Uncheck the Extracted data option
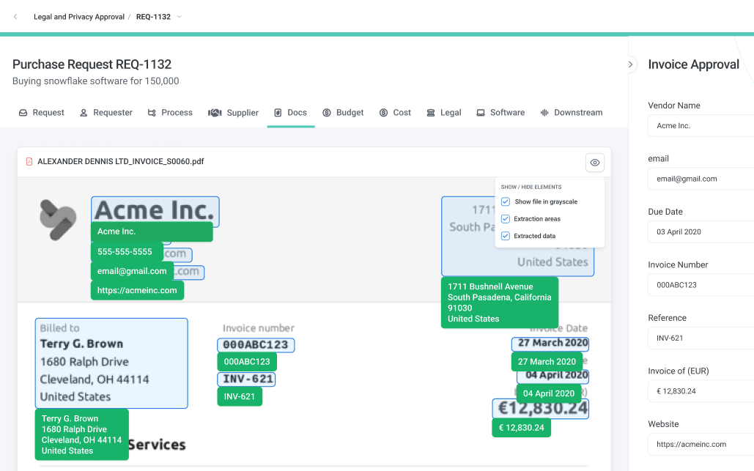The width and height of the screenshot is (754, 471). coord(505,235)
